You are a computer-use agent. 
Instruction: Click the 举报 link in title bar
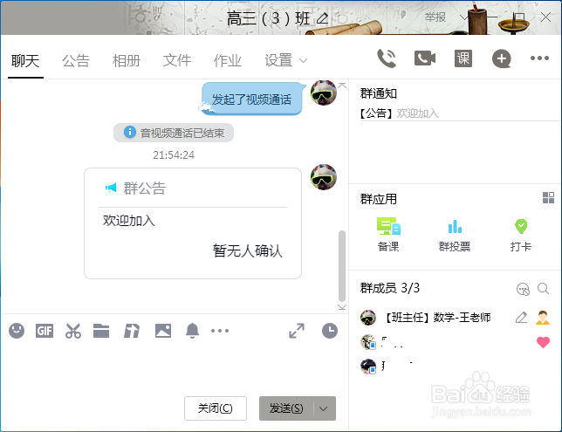click(435, 17)
